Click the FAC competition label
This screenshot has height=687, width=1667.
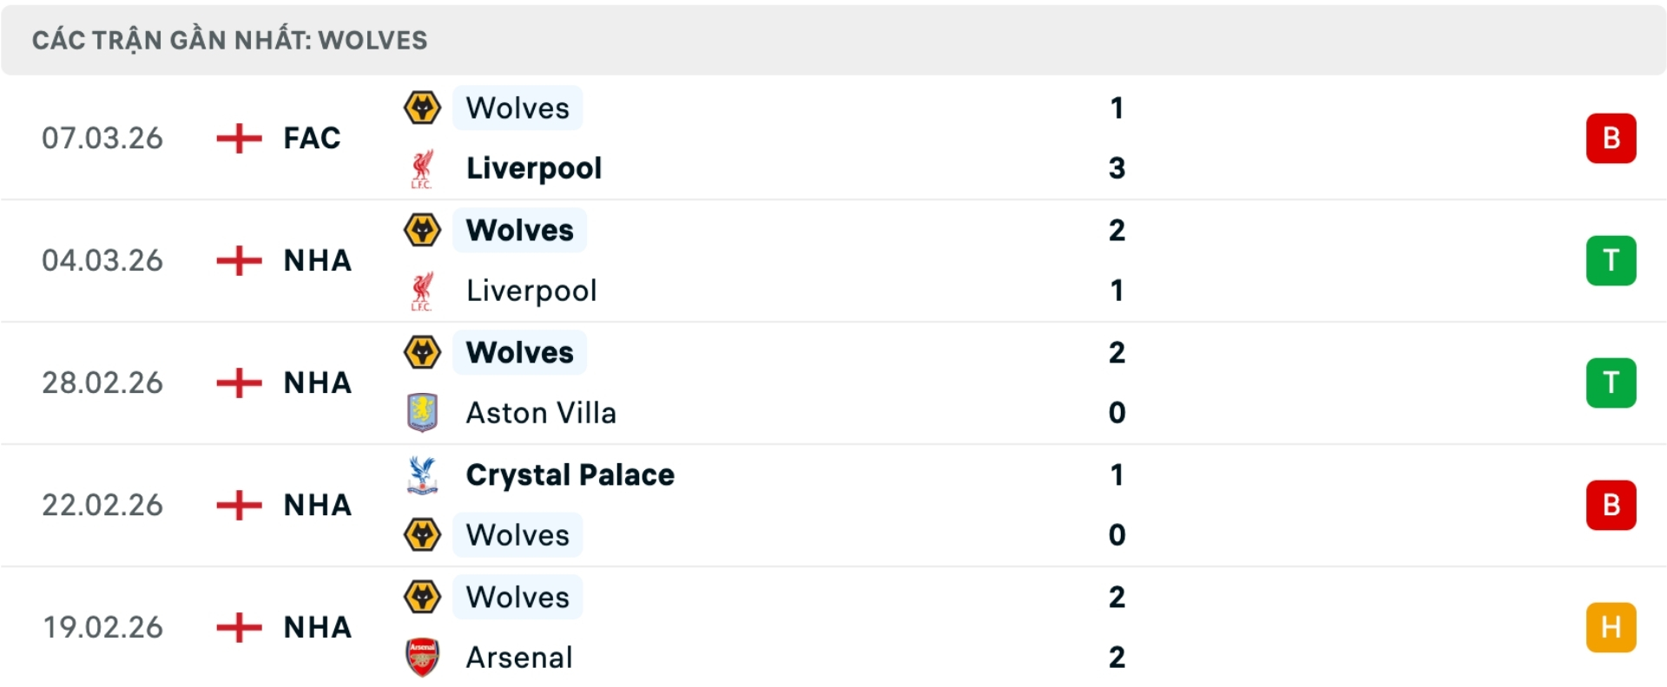coord(312,138)
